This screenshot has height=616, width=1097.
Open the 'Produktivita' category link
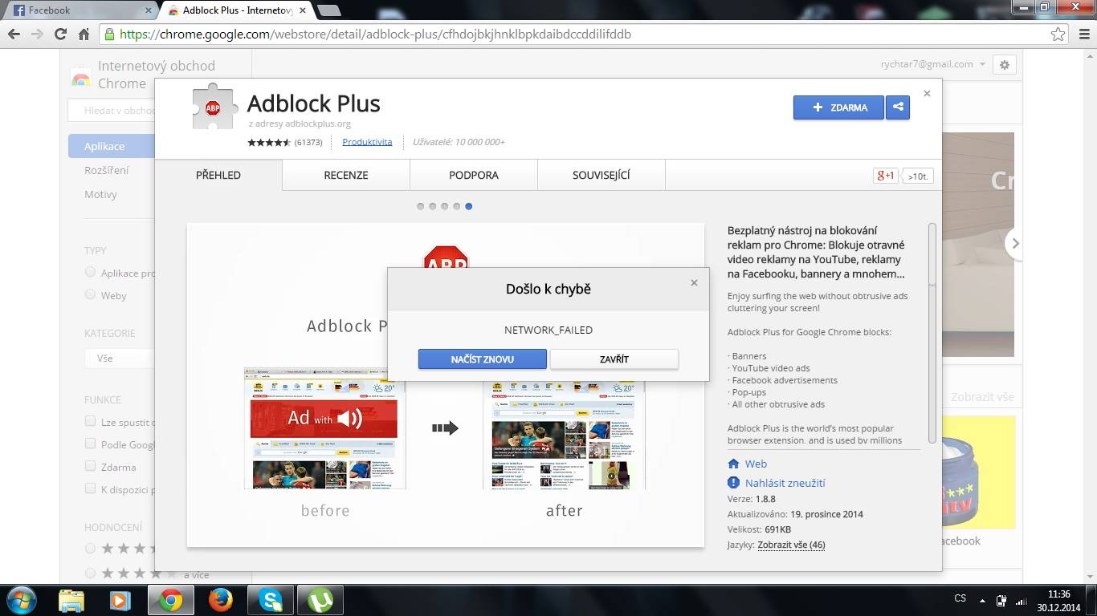(367, 142)
